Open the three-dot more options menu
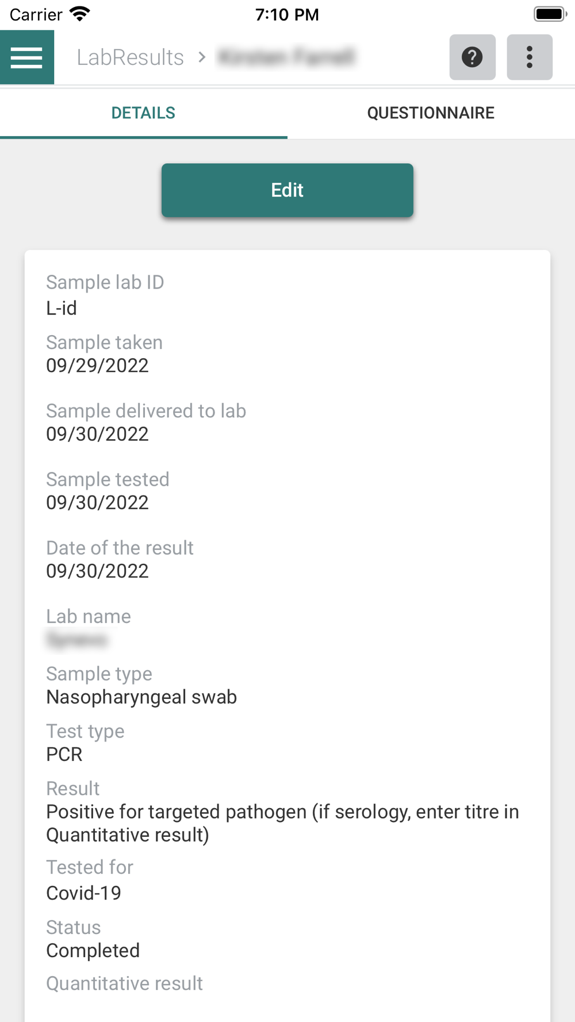The height and width of the screenshot is (1022, 575). tap(529, 57)
